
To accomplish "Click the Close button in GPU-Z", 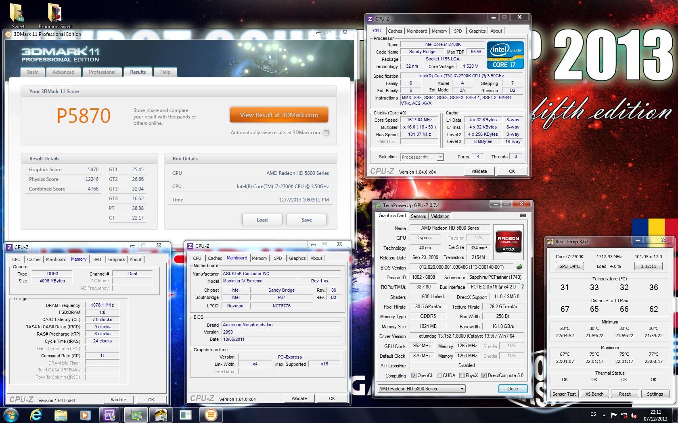I will [513, 389].
